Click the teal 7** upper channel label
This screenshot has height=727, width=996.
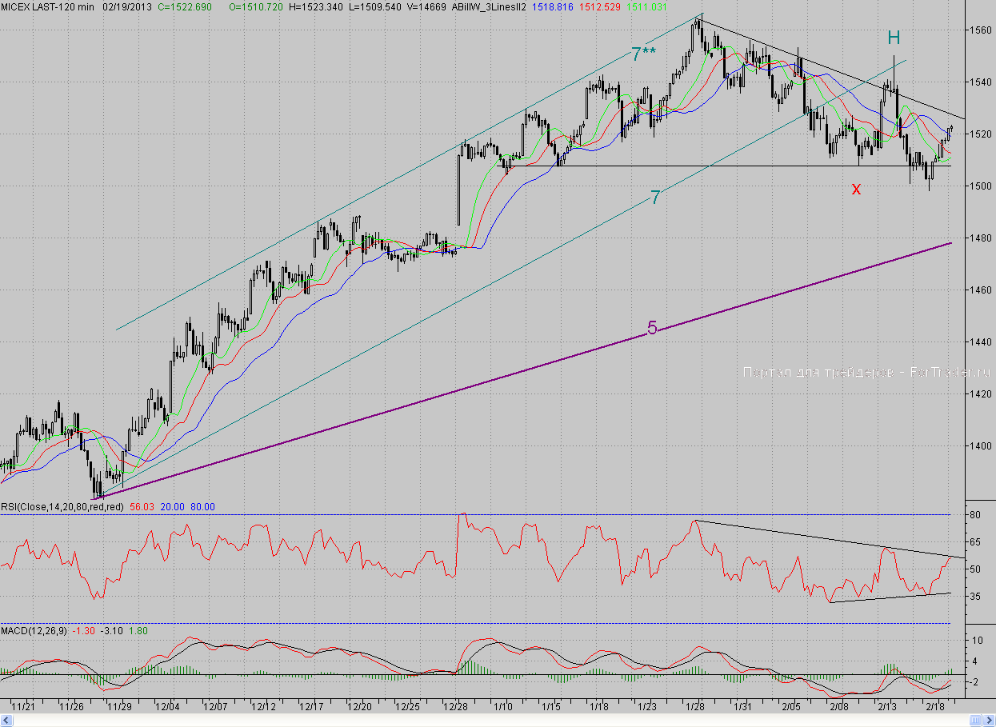pyautogui.click(x=643, y=54)
